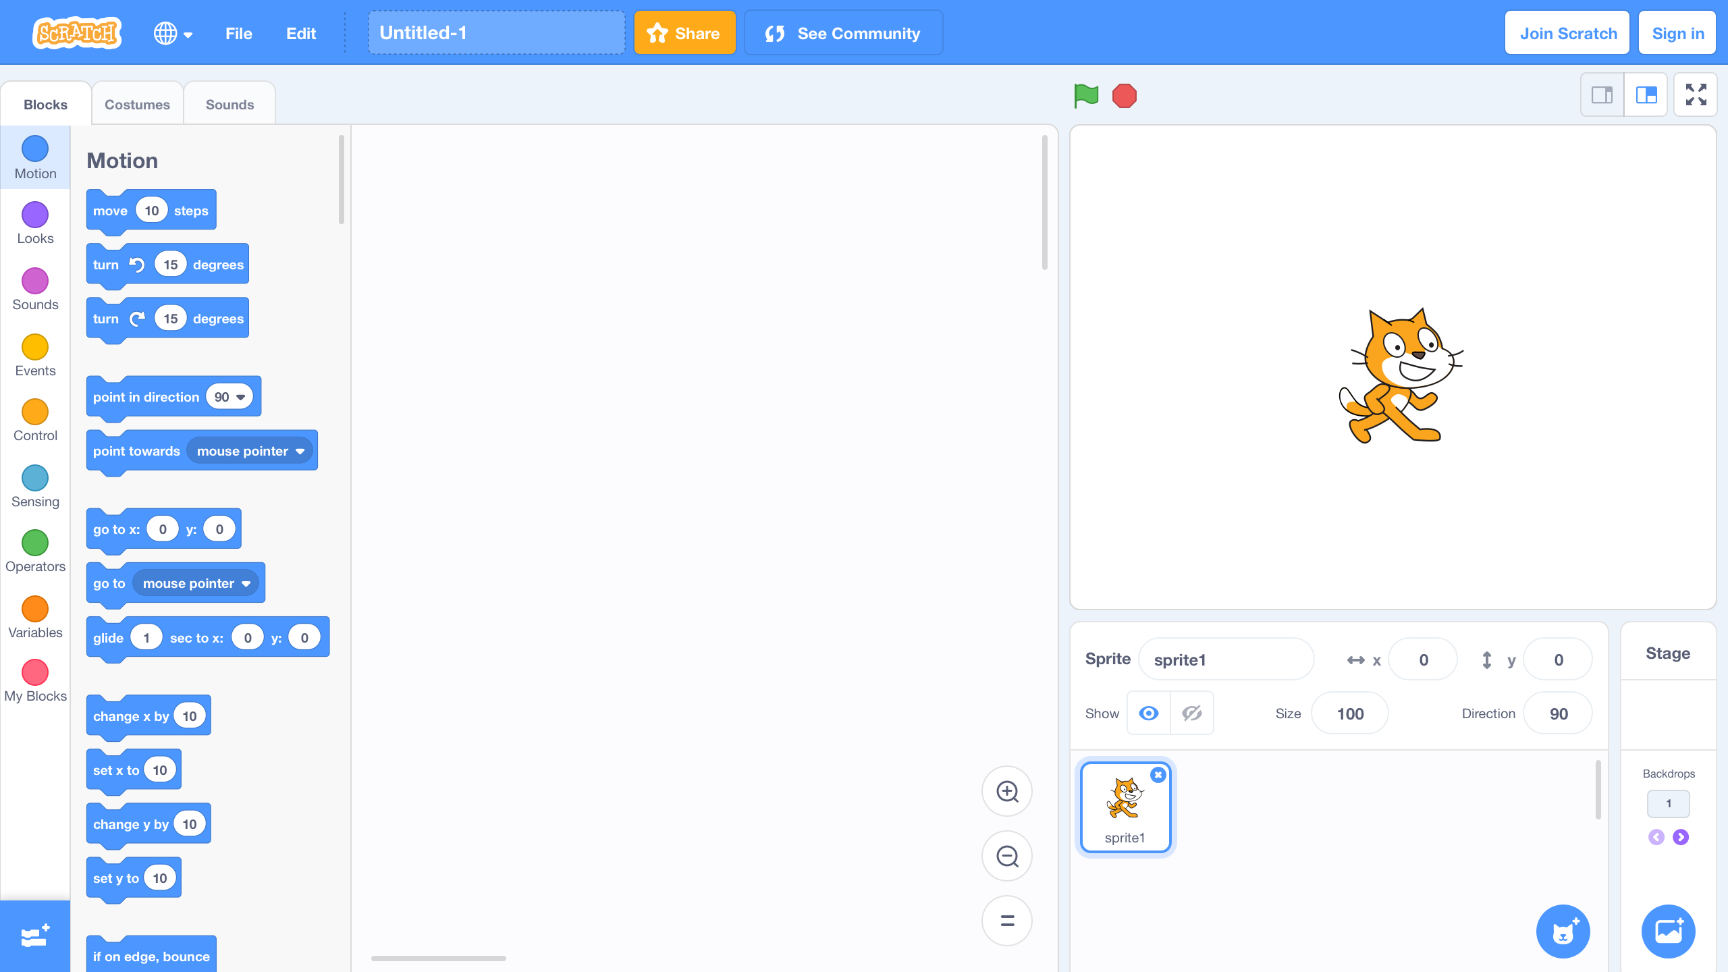Zoom in on the code workspace
This screenshot has width=1728, height=972.
(x=1007, y=791)
